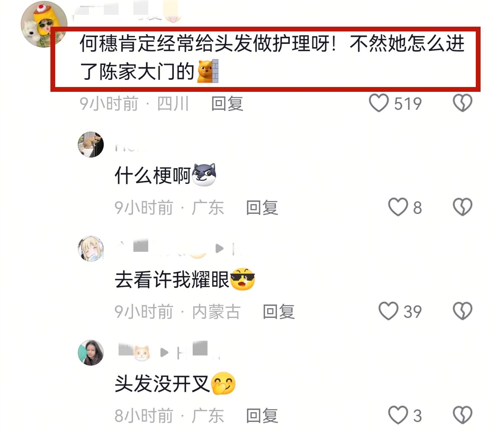Like the 头发没开叉 reply

[398, 415]
